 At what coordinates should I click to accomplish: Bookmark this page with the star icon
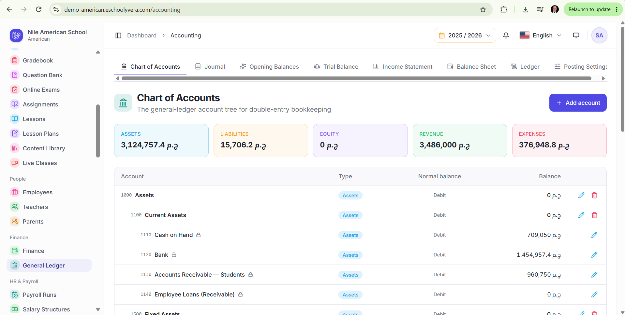(483, 9)
